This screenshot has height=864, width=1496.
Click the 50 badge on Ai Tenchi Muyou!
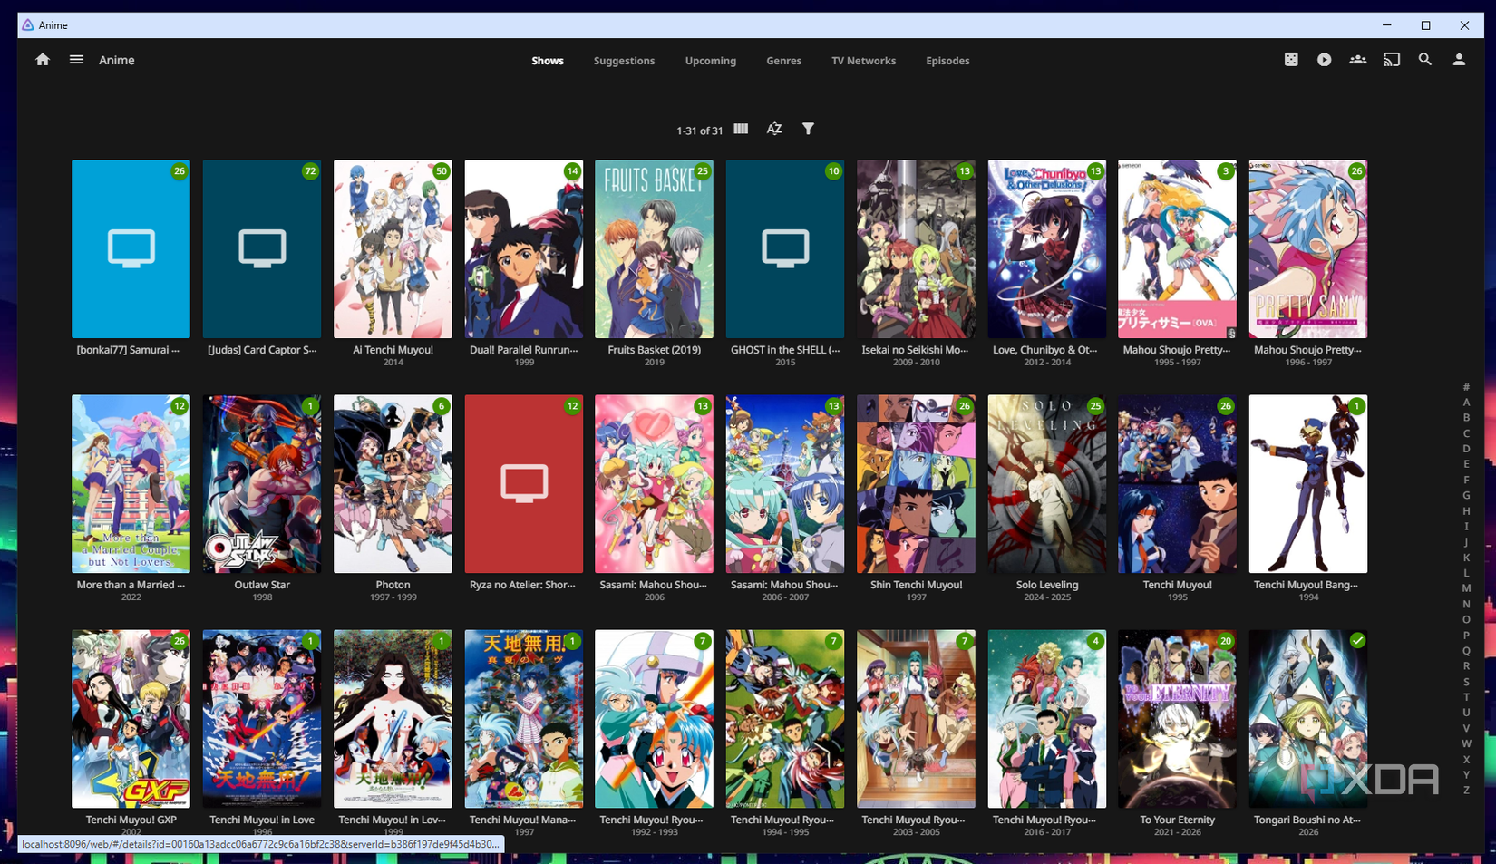coord(442,170)
